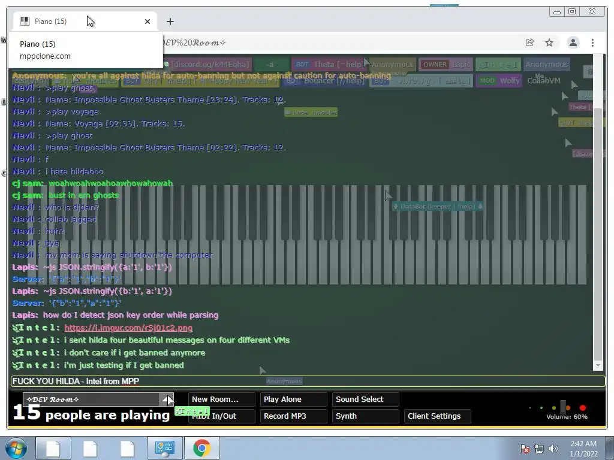Viewport: 614px width, 460px height.
Task: Start recording with Record MP3
Action: pos(294,416)
